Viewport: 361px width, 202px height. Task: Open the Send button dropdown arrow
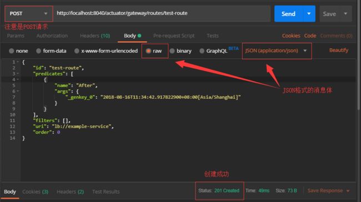click(x=309, y=14)
